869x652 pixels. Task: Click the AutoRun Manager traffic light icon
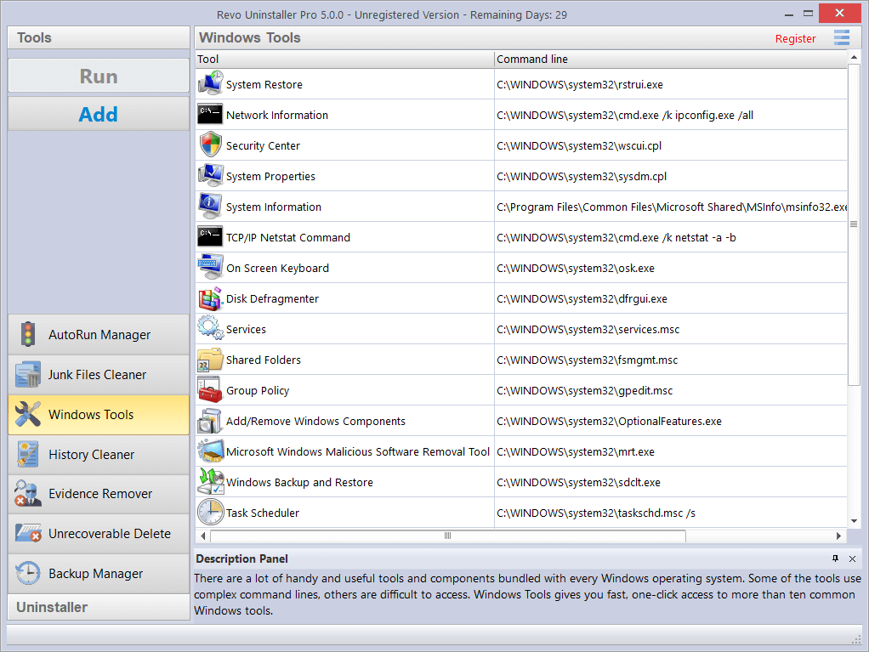click(x=28, y=334)
